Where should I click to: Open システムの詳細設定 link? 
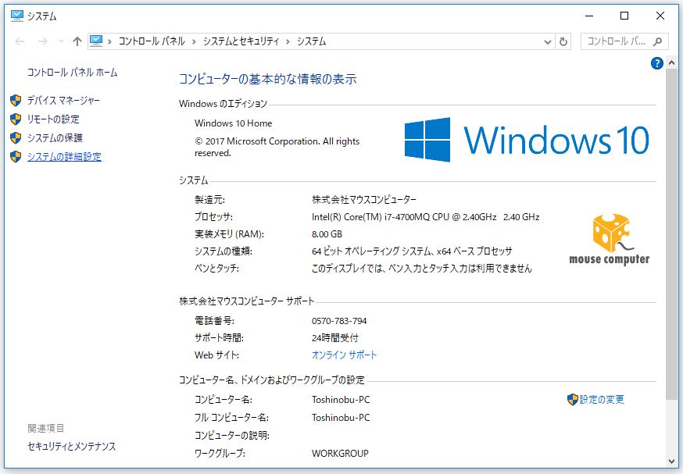(64, 157)
